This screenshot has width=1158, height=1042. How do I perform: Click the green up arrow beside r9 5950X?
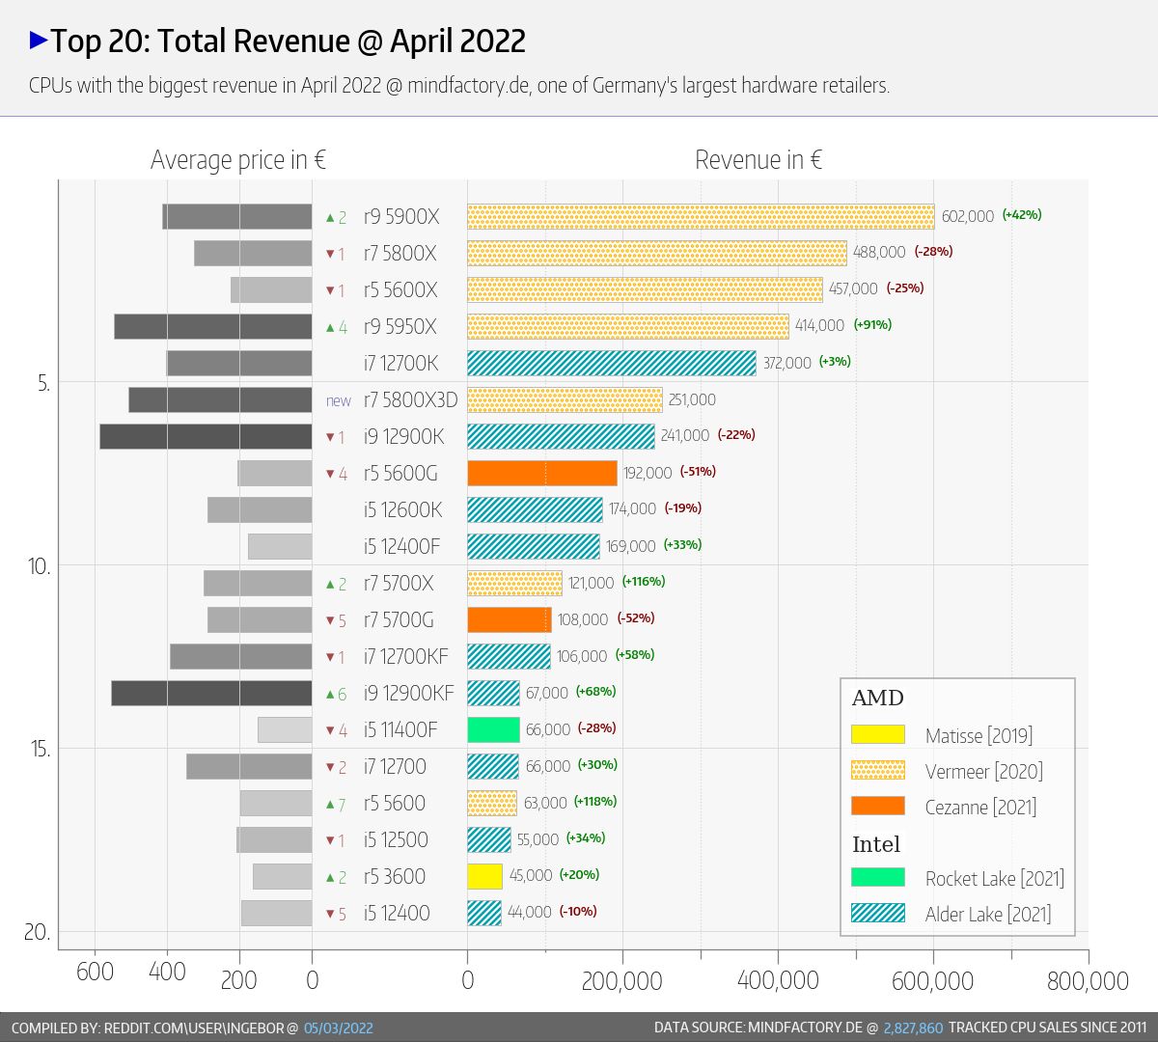tap(330, 328)
